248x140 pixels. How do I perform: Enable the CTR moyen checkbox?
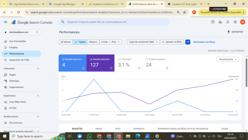[x=119, y=59]
